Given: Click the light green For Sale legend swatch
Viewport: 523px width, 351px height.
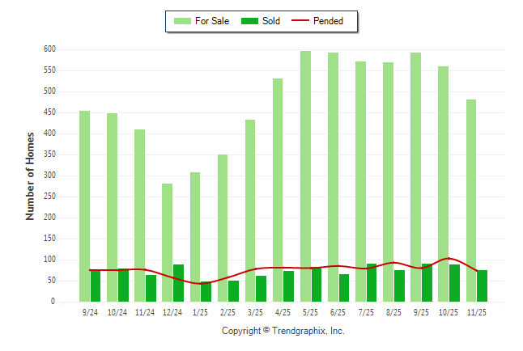Looking at the screenshot, I should click(x=182, y=21).
